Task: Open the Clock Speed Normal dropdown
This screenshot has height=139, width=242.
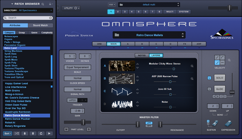Action: tap(77, 78)
